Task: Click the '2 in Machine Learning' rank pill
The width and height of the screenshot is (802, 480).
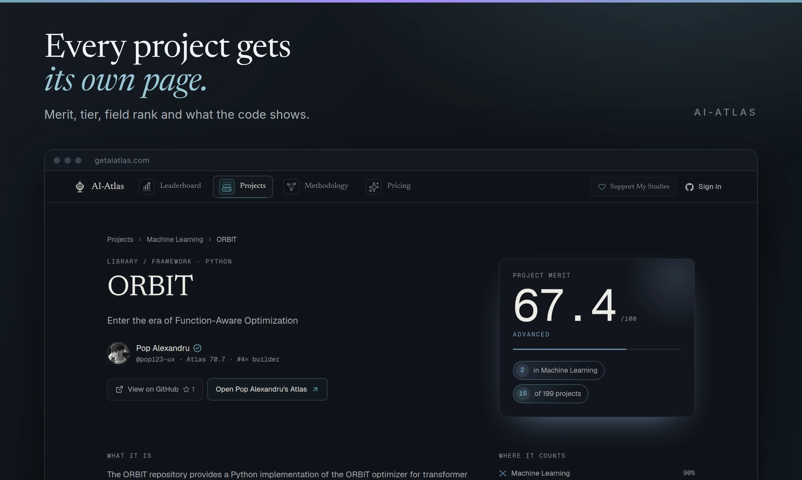Action: point(559,370)
